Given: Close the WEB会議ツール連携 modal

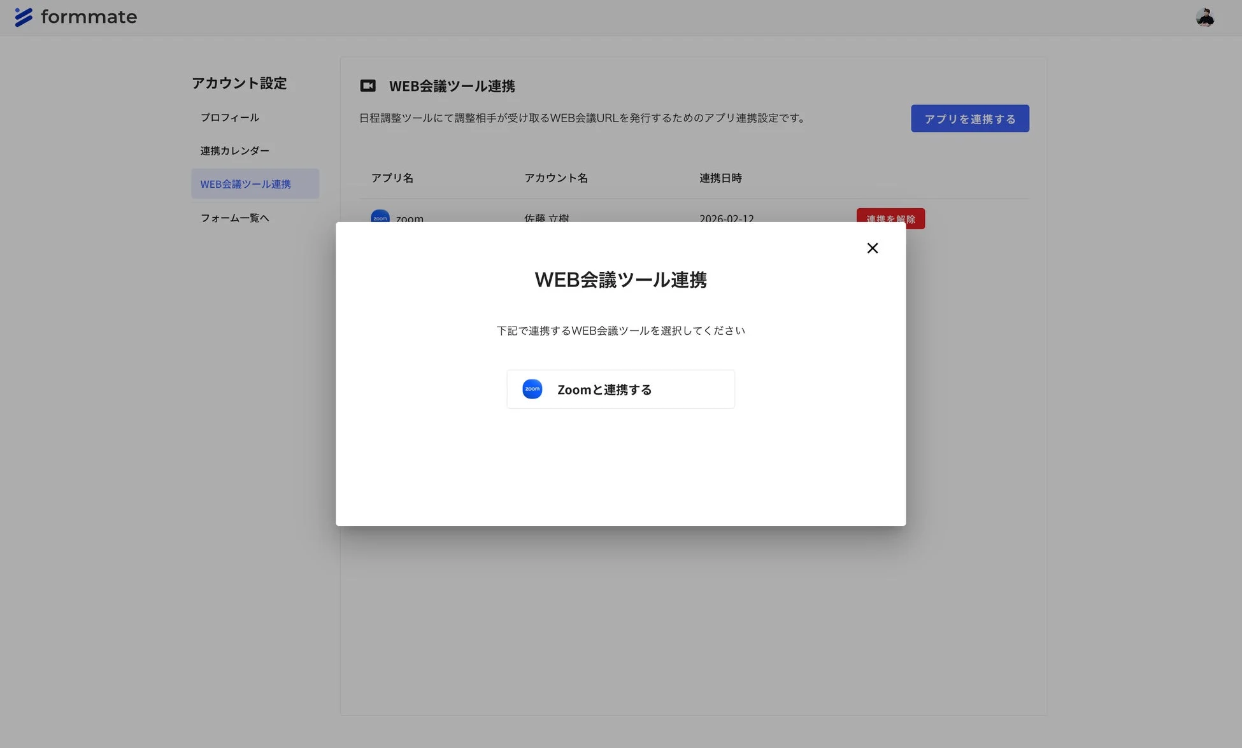Looking at the screenshot, I should click(x=872, y=248).
